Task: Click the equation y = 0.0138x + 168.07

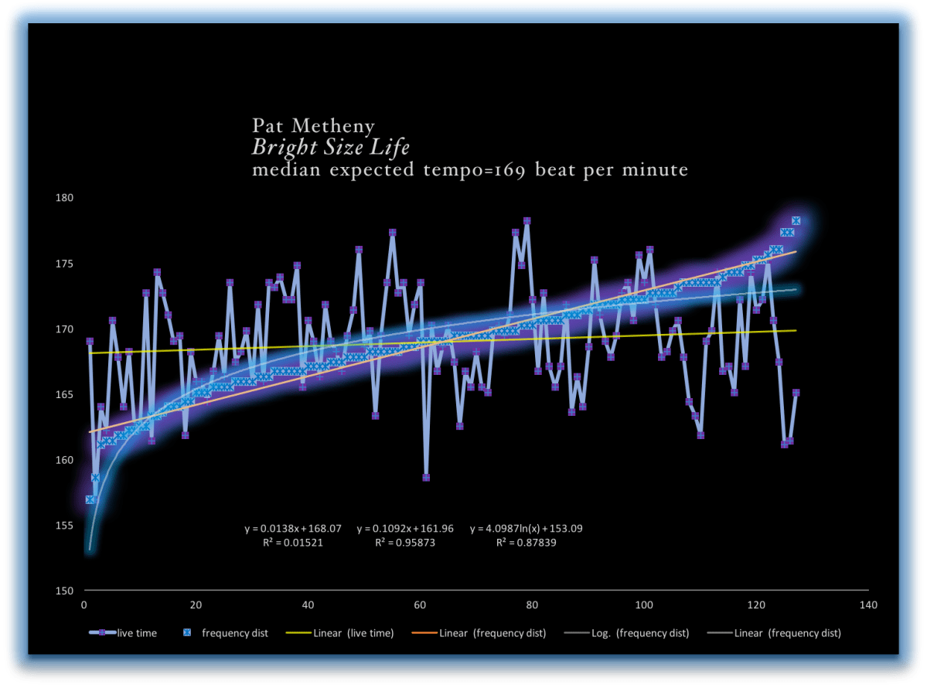Action: point(293,529)
